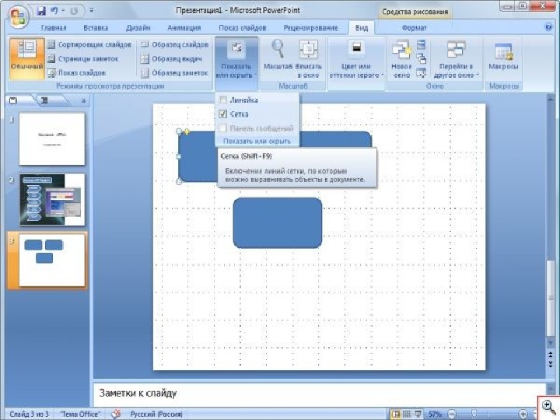Open the Масштаб zoom dialog
Image resolution: width=560 pixels, height=420 pixels.
pyautogui.click(x=278, y=59)
